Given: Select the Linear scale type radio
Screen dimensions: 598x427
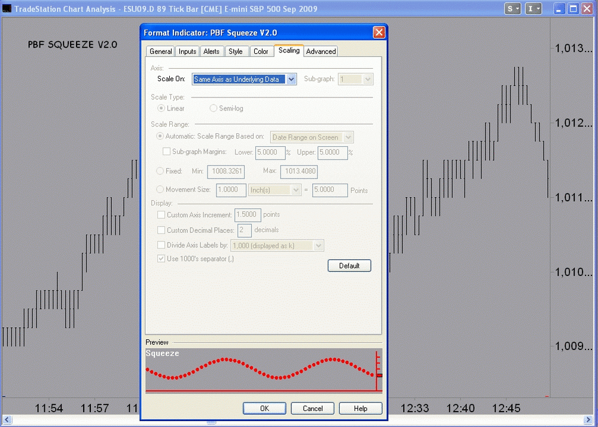Looking at the screenshot, I should pyautogui.click(x=161, y=109).
